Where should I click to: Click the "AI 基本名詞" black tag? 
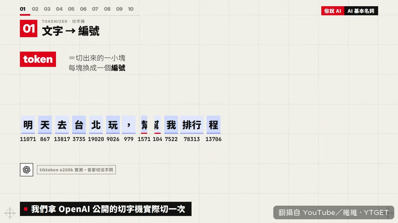tap(361, 11)
